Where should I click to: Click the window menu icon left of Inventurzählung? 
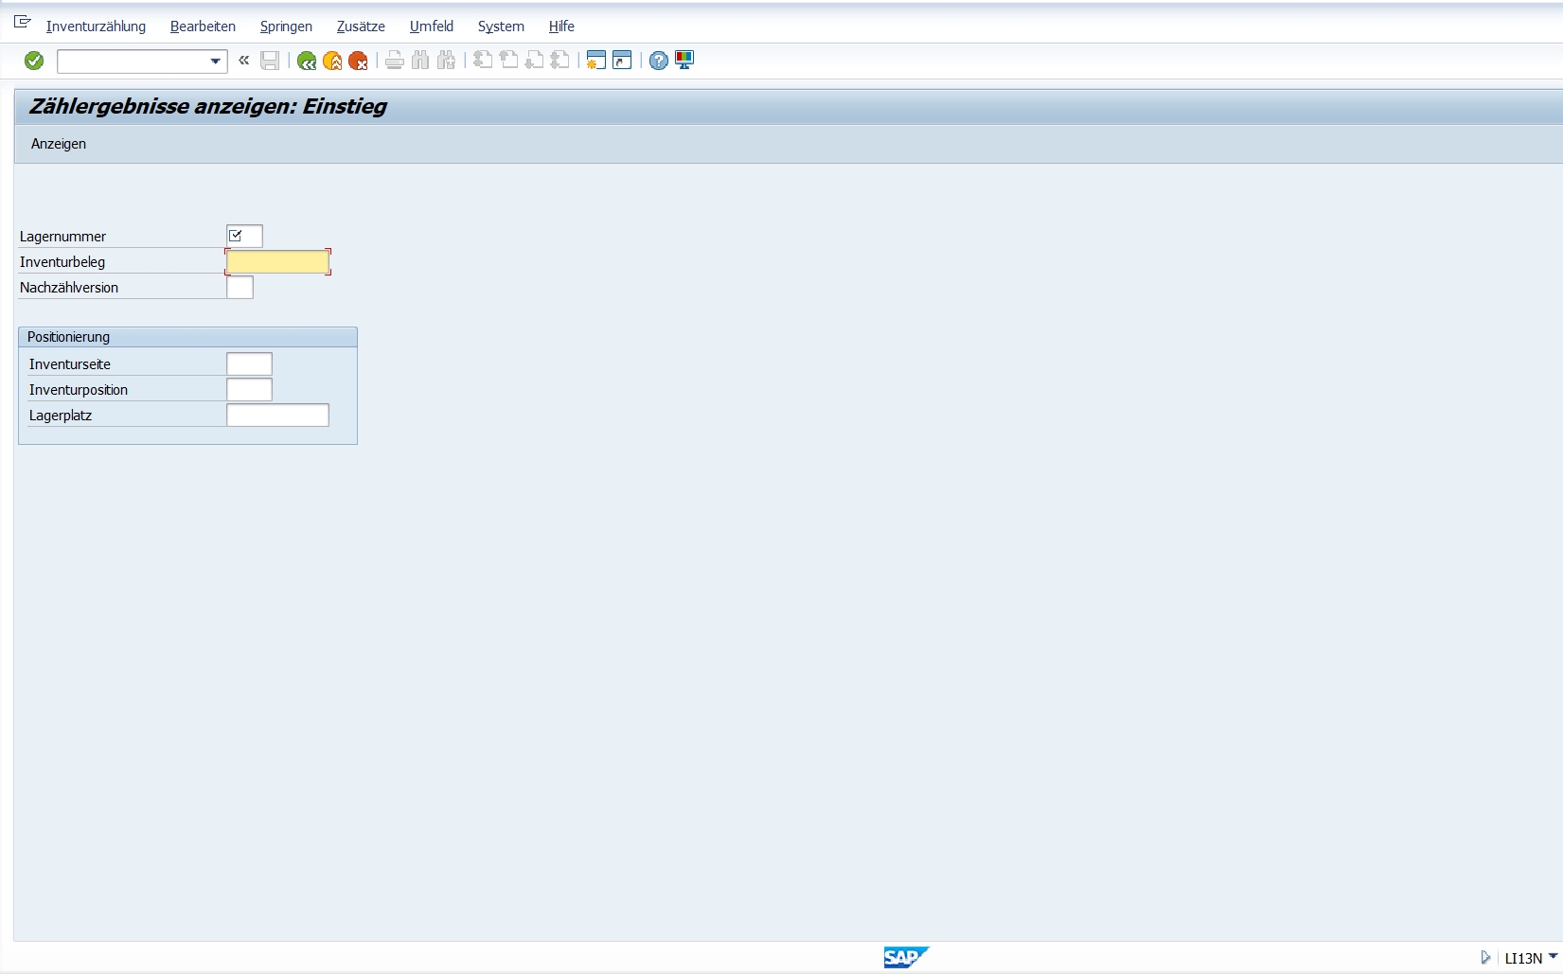click(x=23, y=22)
